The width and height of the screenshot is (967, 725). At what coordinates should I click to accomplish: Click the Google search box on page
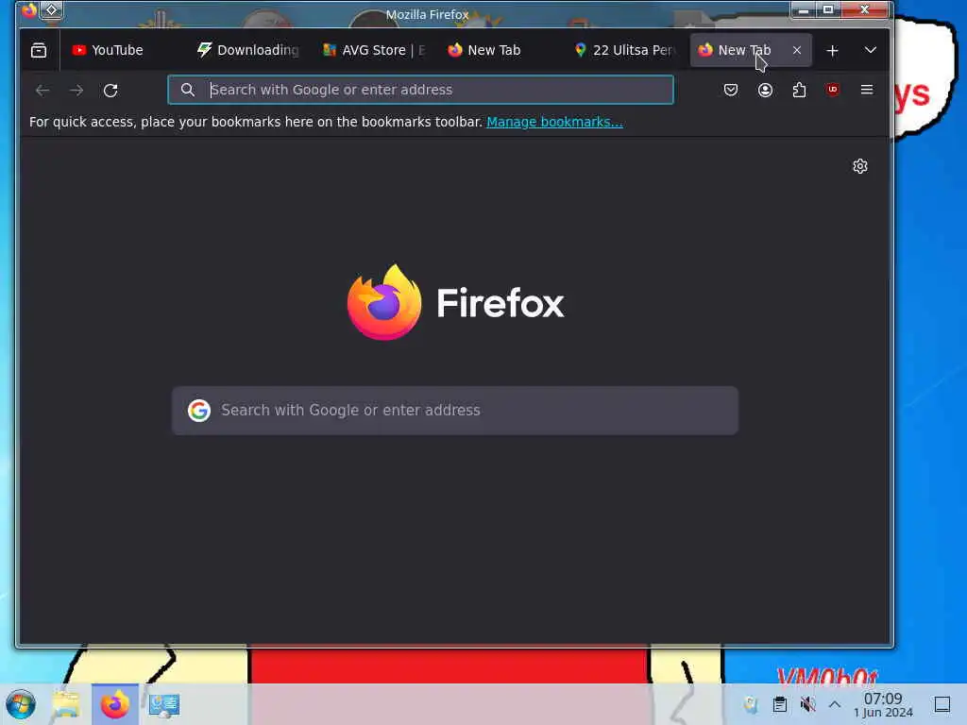(455, 411)
